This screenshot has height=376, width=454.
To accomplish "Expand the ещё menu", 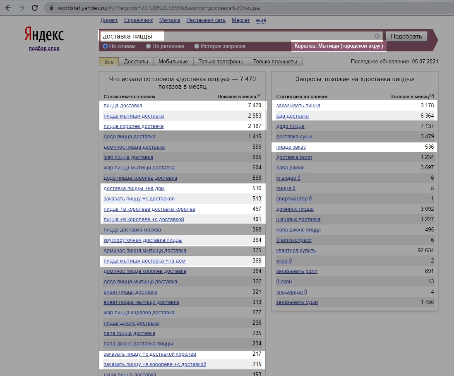I will click(261, 20).
